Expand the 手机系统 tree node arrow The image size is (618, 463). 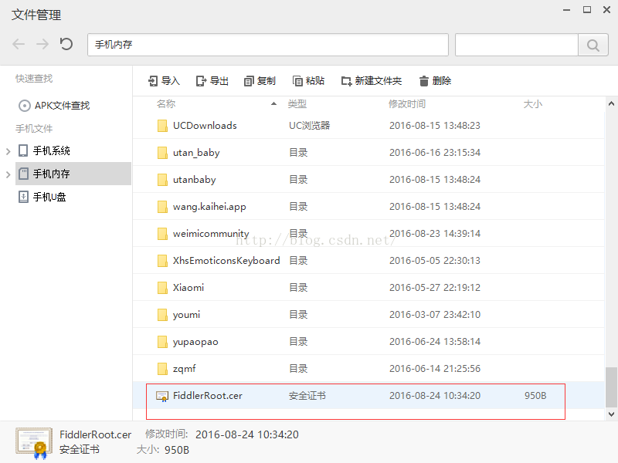coord(8,150)
